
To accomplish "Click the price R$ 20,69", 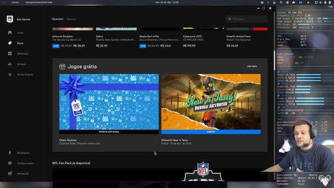I will click(232, 45).
